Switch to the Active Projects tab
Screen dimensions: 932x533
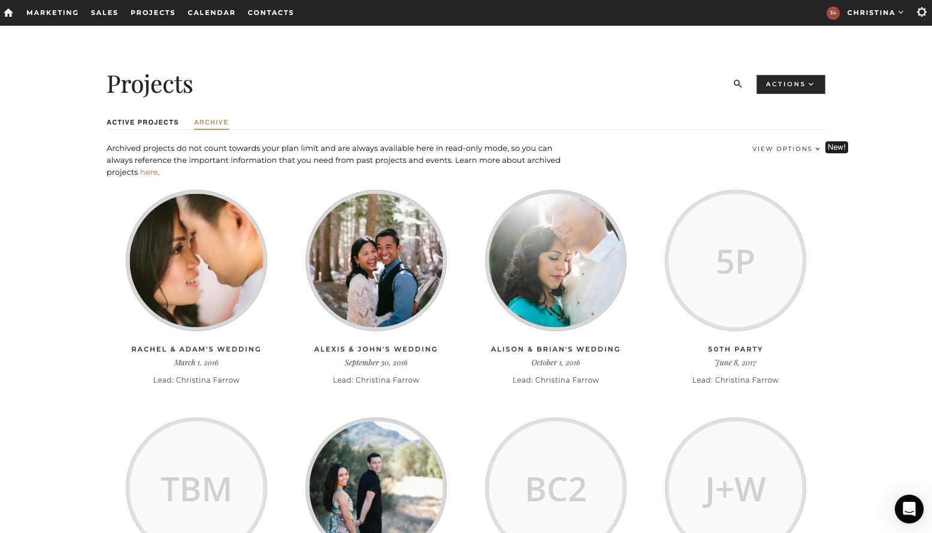coord(143,122)
